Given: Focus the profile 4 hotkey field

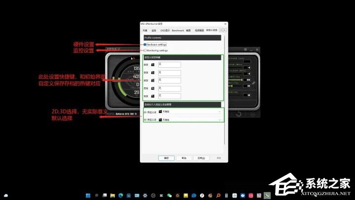Looking at the screenshot, I should click(170, 88).
